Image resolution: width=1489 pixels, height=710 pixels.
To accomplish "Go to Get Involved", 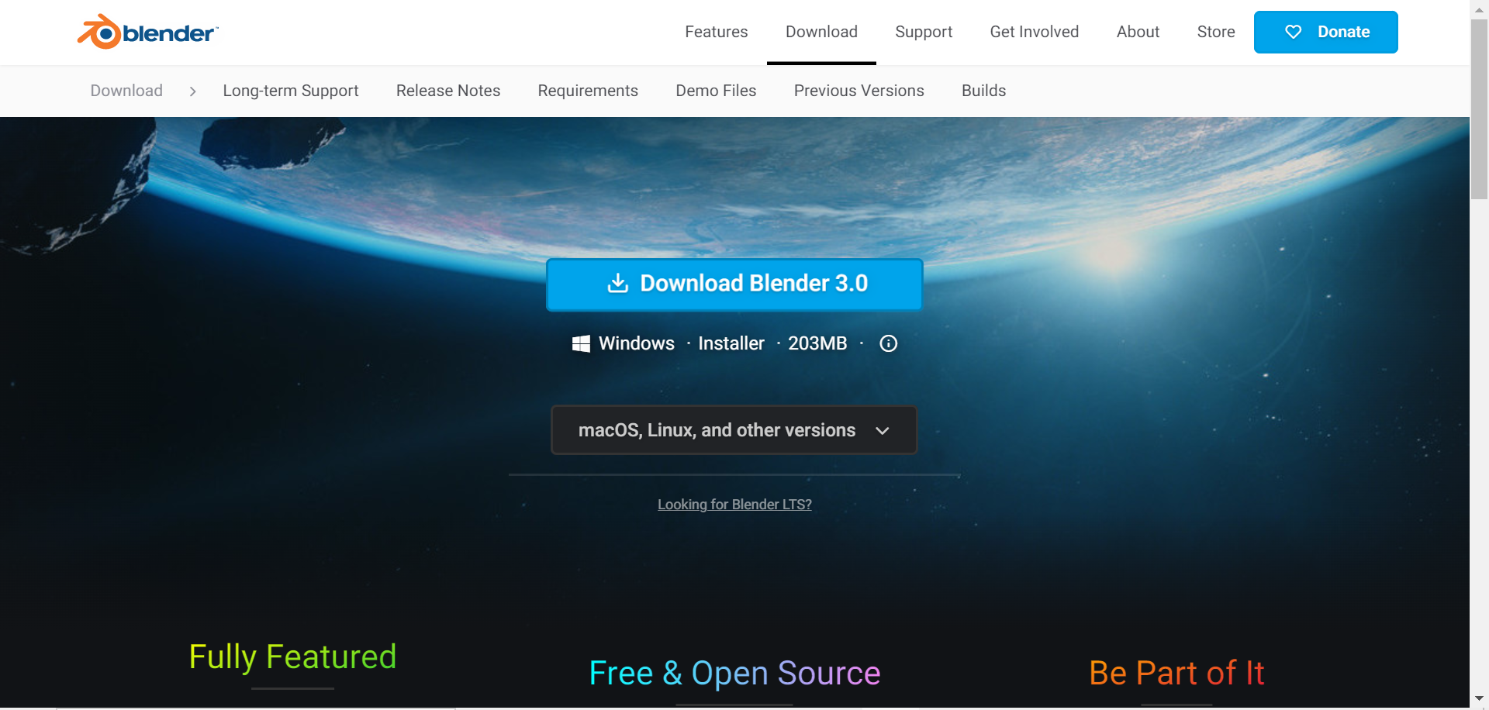I will [x=1034, y=32].
